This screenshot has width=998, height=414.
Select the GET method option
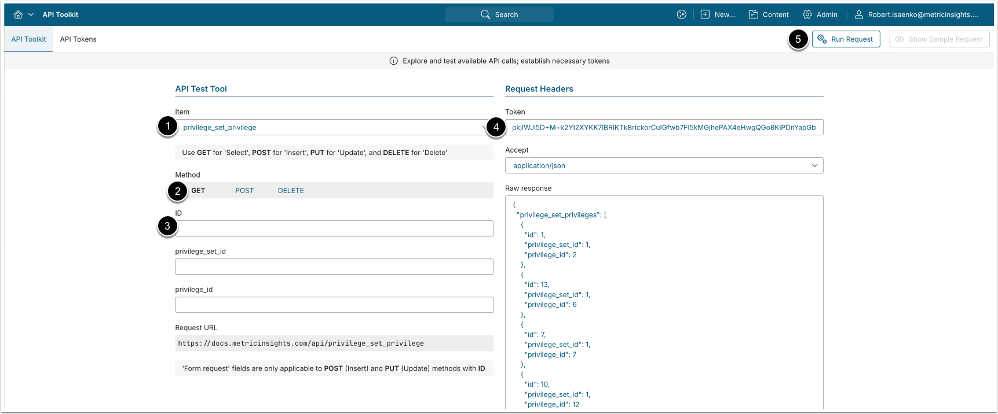coord(198,190)
